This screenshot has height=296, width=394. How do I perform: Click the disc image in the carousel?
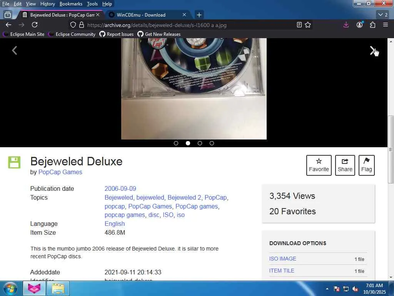point(194,89)
